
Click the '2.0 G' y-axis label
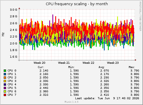pyautogui.click(x=14, y=43)
